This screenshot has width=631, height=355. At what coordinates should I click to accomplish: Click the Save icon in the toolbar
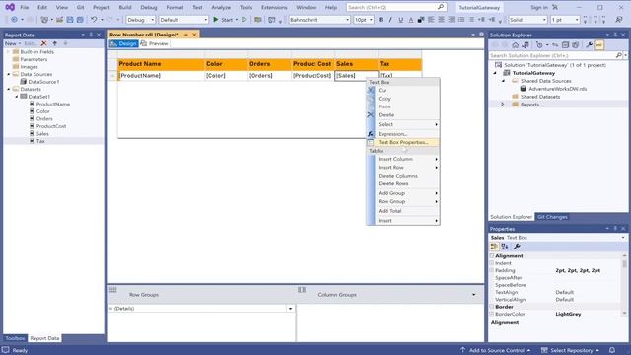(70, 20)
